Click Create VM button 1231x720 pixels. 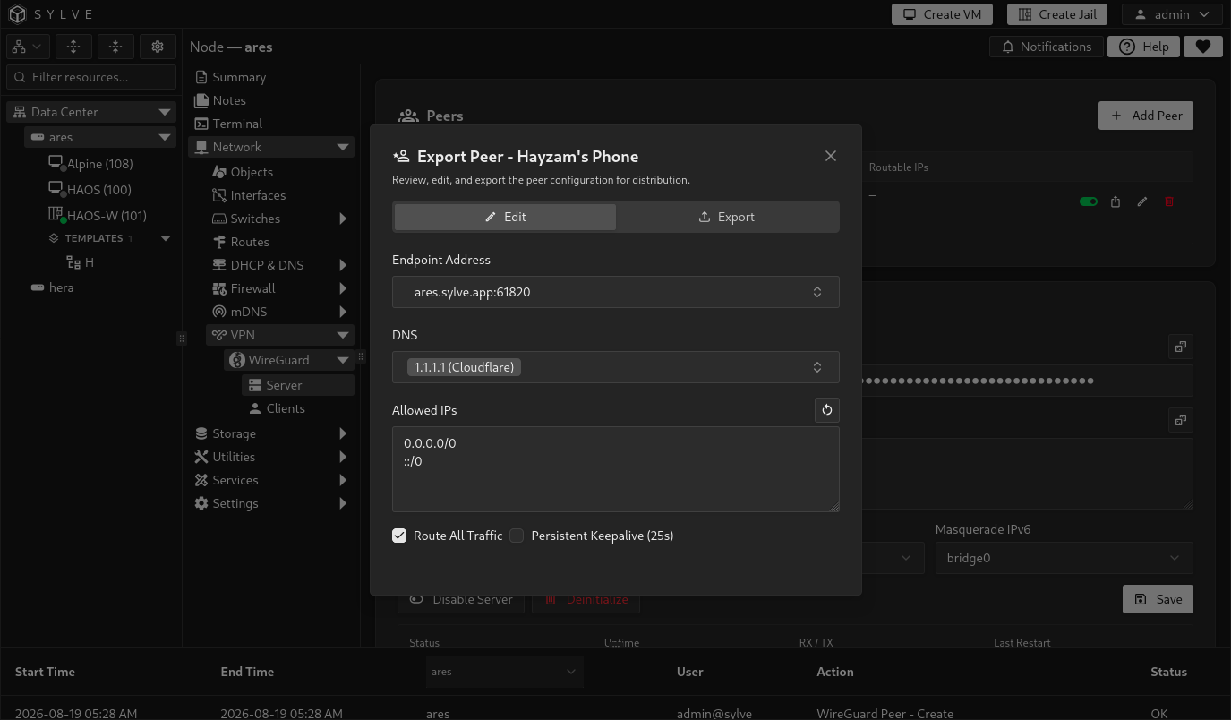942,14
